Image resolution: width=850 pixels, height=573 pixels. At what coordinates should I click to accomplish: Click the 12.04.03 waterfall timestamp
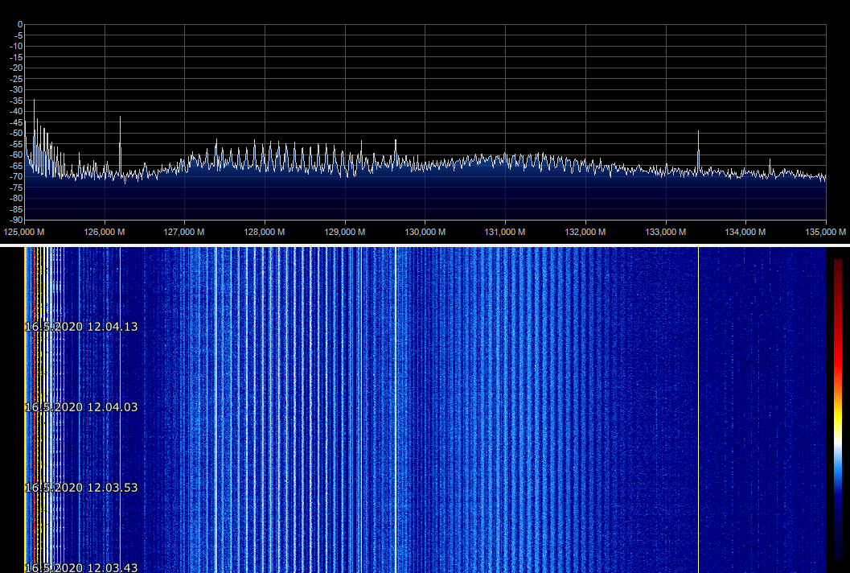point(81,407)
